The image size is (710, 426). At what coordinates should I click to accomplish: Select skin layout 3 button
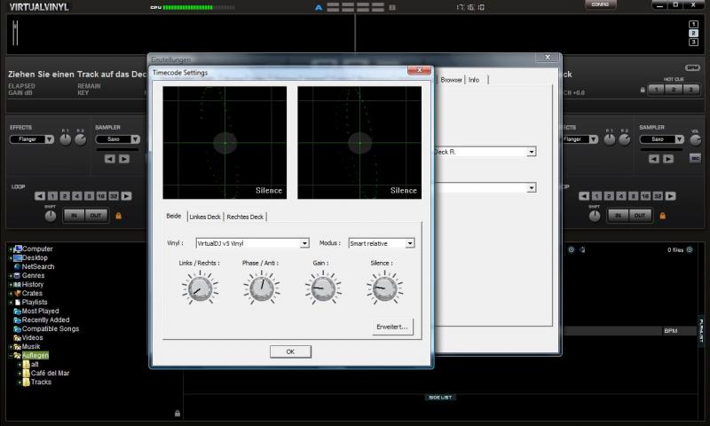coord(693,42)
